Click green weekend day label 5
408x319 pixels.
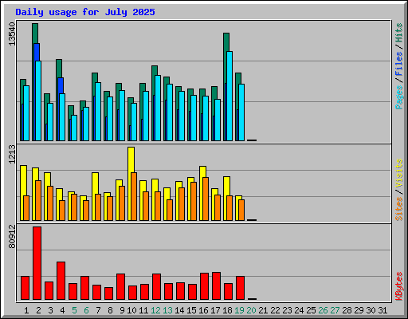pos(74,310)
